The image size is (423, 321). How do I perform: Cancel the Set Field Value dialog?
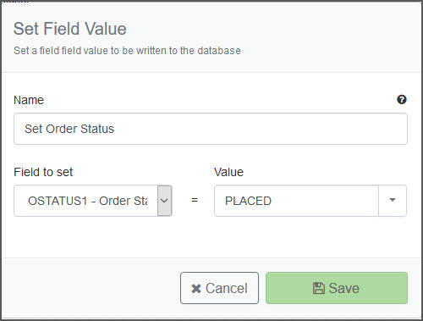click(x=219, y=288)
